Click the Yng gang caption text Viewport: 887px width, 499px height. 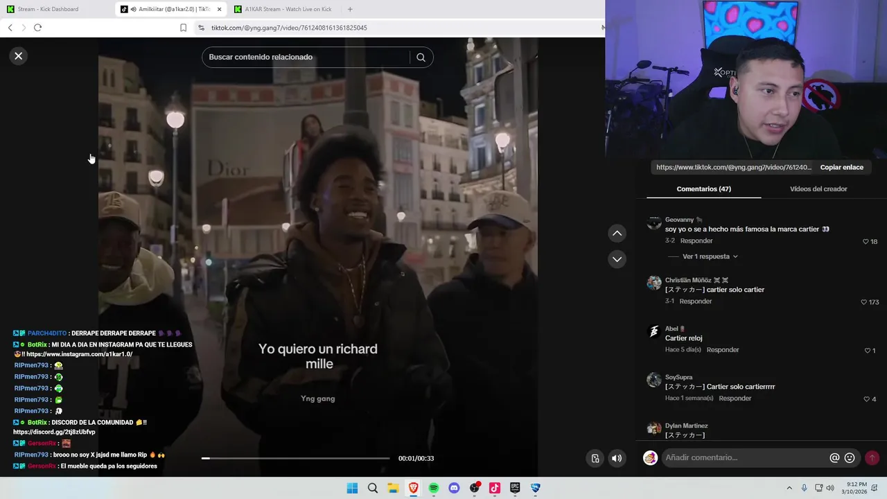coord(318,399)
